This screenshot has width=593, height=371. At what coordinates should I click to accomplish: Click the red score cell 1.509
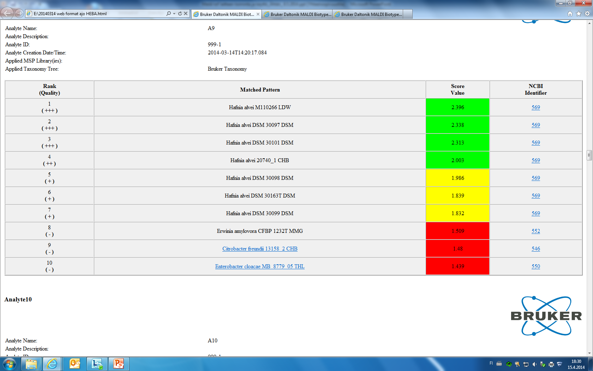457,231
